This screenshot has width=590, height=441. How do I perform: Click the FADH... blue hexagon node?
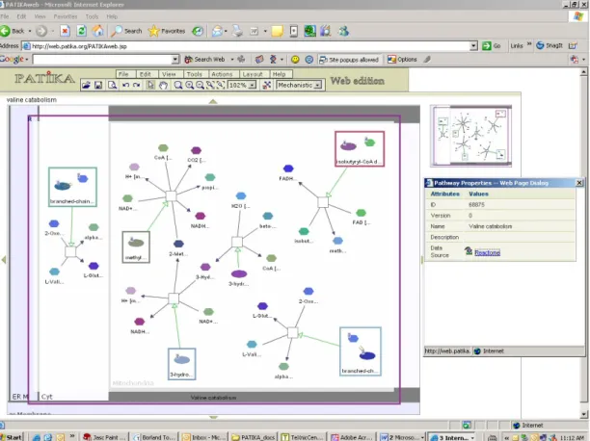288,169
